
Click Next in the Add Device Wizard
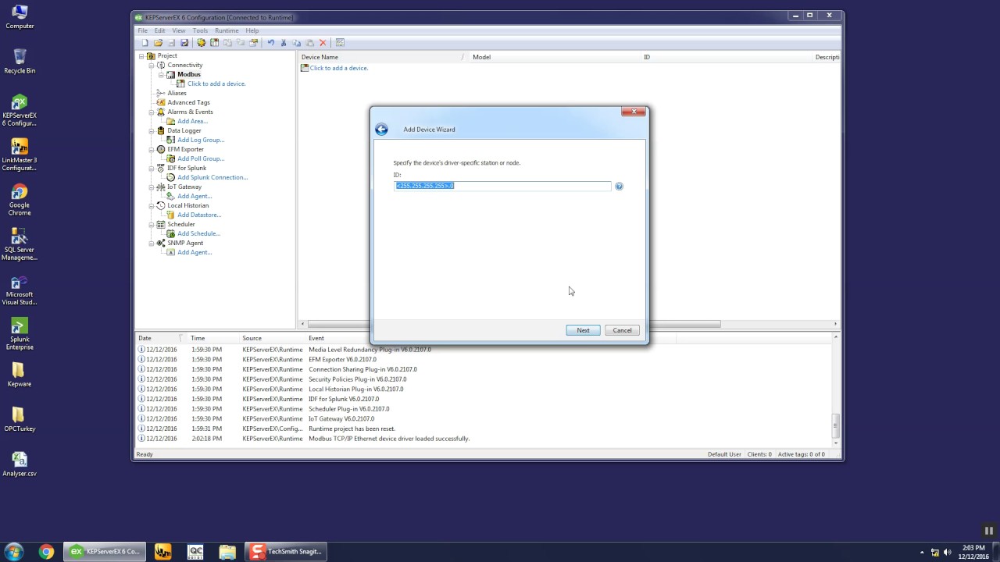point(583,330)
